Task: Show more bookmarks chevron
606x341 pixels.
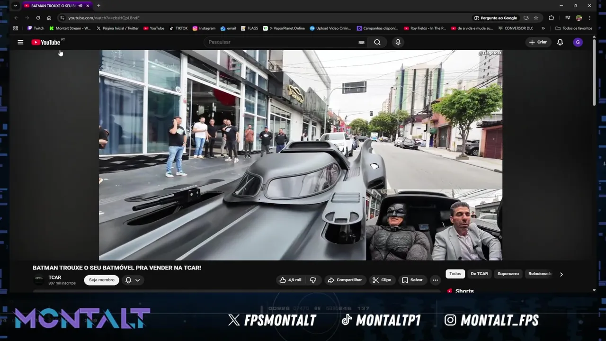Action: (x=543, y=28)
